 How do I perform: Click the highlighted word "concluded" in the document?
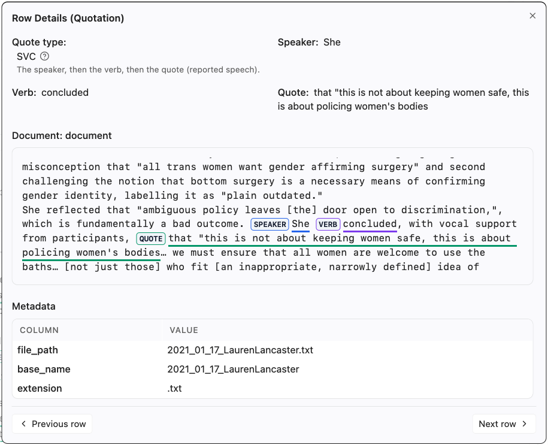(370, 224)
